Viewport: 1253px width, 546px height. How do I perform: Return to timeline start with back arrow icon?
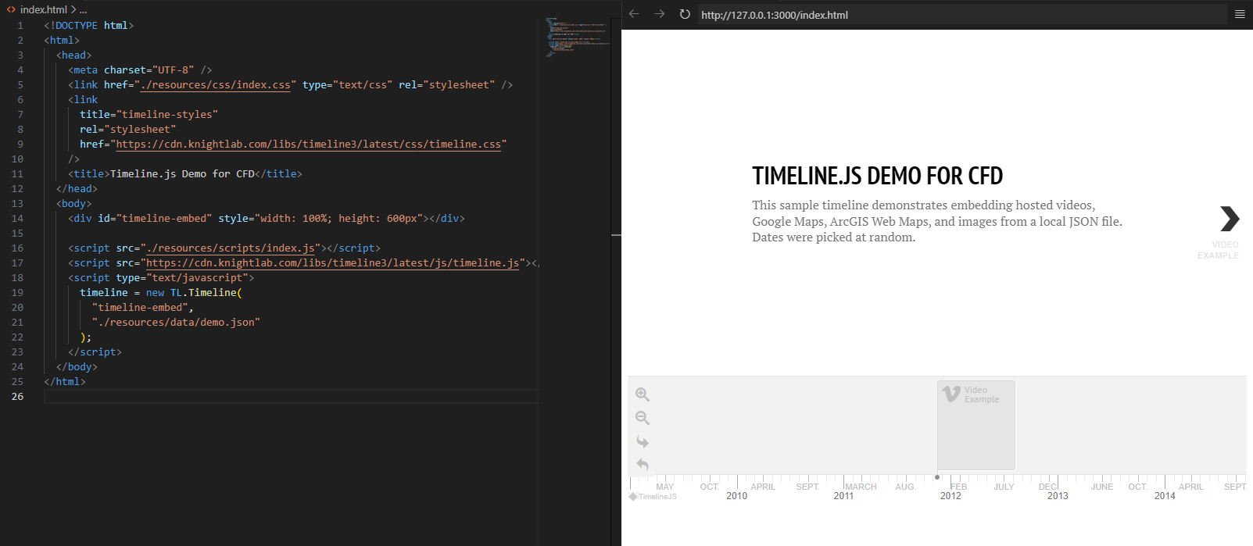[643, 465]
